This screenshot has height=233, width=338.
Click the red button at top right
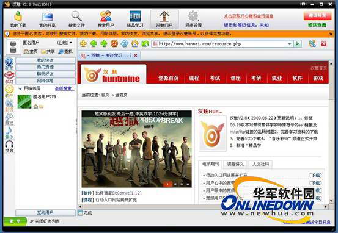[x=317, y=16]
